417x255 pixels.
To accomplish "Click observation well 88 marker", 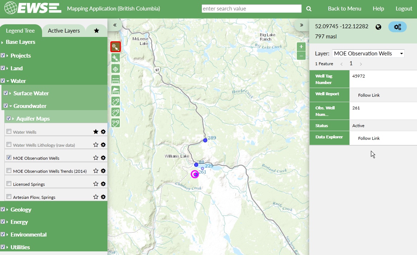I will [x=196, y=165].
